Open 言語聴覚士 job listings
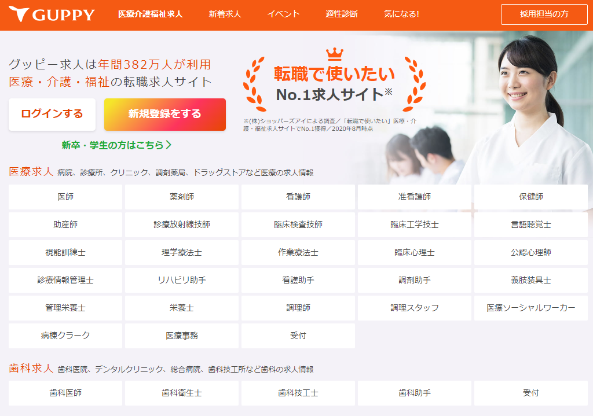The width and height of the screenshot is (593, 416). coord(531,225)
